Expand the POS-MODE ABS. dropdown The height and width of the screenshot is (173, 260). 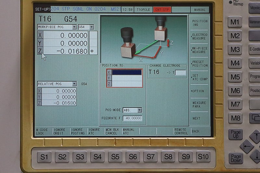140,110
